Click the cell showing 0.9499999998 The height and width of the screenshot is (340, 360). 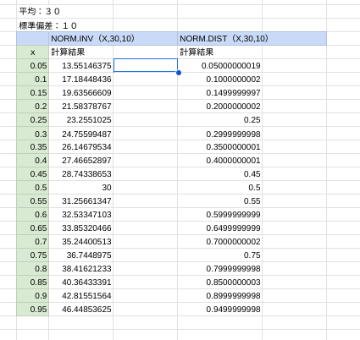tap(220, 310)
